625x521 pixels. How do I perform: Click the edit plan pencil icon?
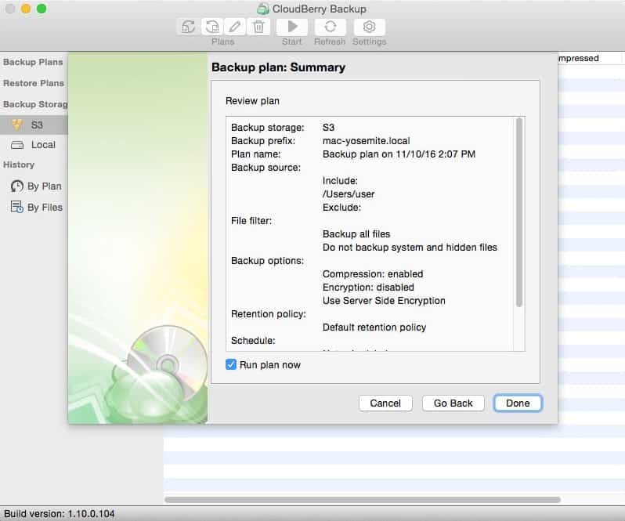pyautogui.click(x=235, y=27)
